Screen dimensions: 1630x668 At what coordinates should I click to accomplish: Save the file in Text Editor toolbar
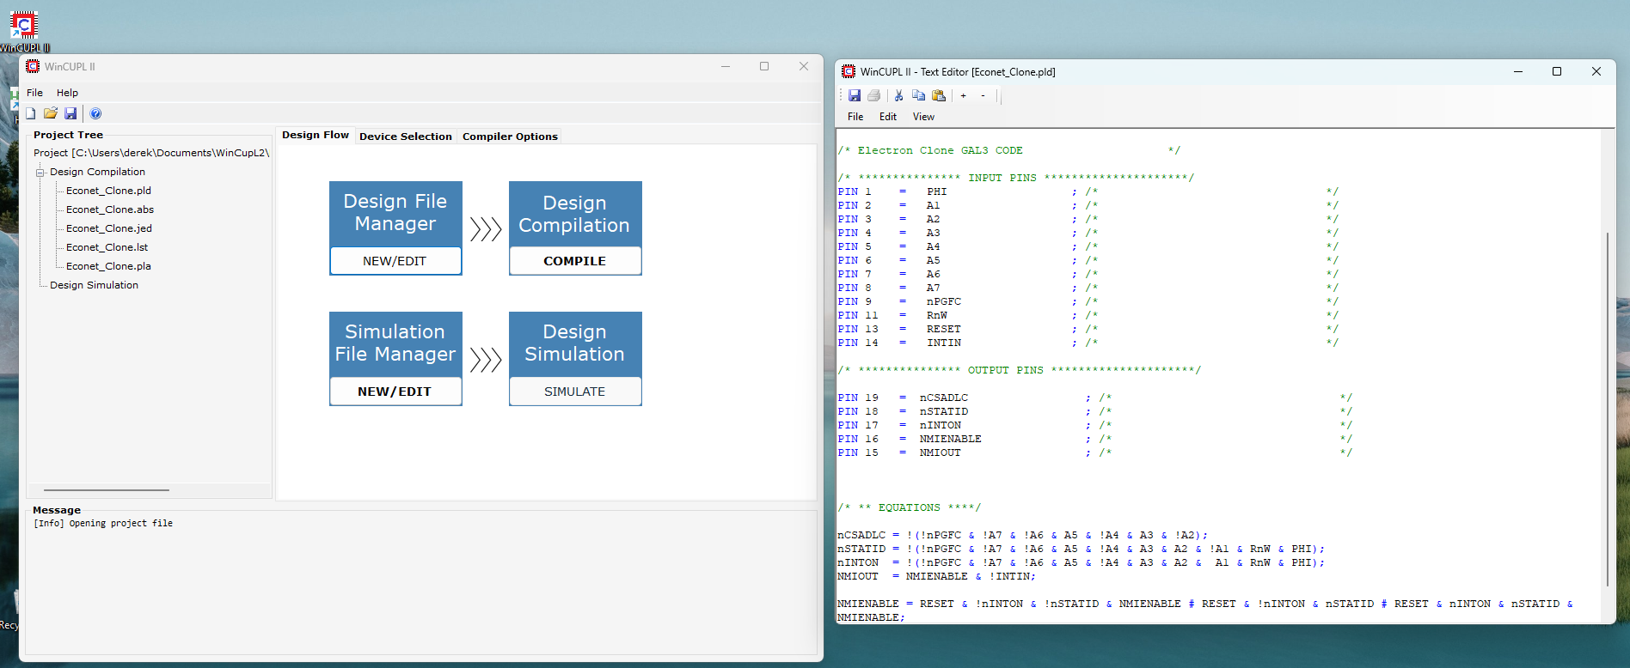pos(855,95)
